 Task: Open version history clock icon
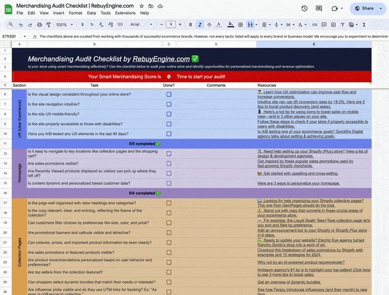pyautogui.click(x=304, y=8)
